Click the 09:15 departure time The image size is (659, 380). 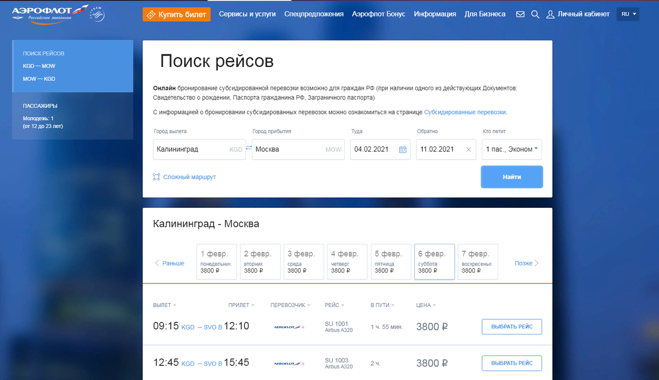166,326
